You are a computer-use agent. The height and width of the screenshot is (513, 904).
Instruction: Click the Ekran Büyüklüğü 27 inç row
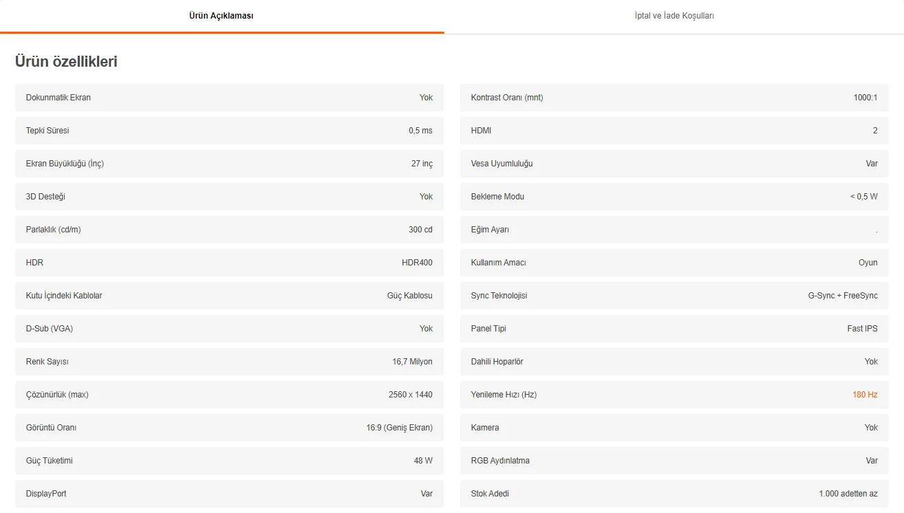click(229, 164)
